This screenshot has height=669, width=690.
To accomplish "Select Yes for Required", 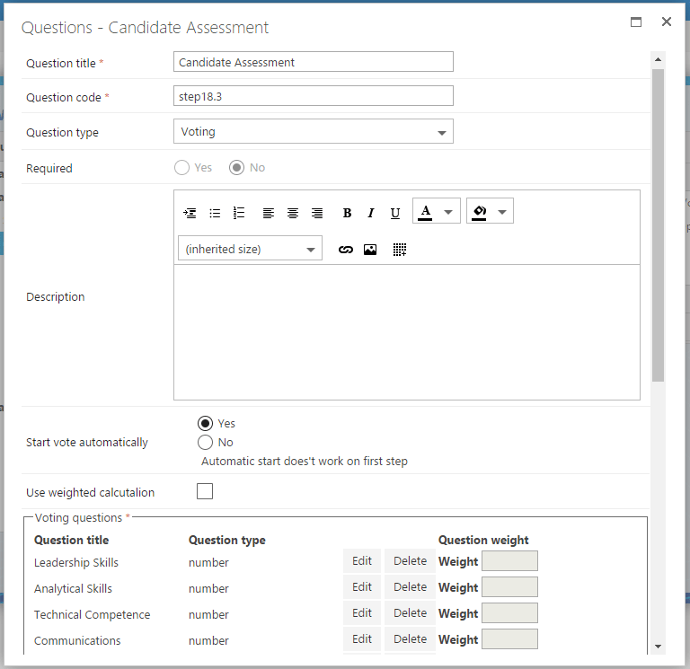I will (181, 168).
